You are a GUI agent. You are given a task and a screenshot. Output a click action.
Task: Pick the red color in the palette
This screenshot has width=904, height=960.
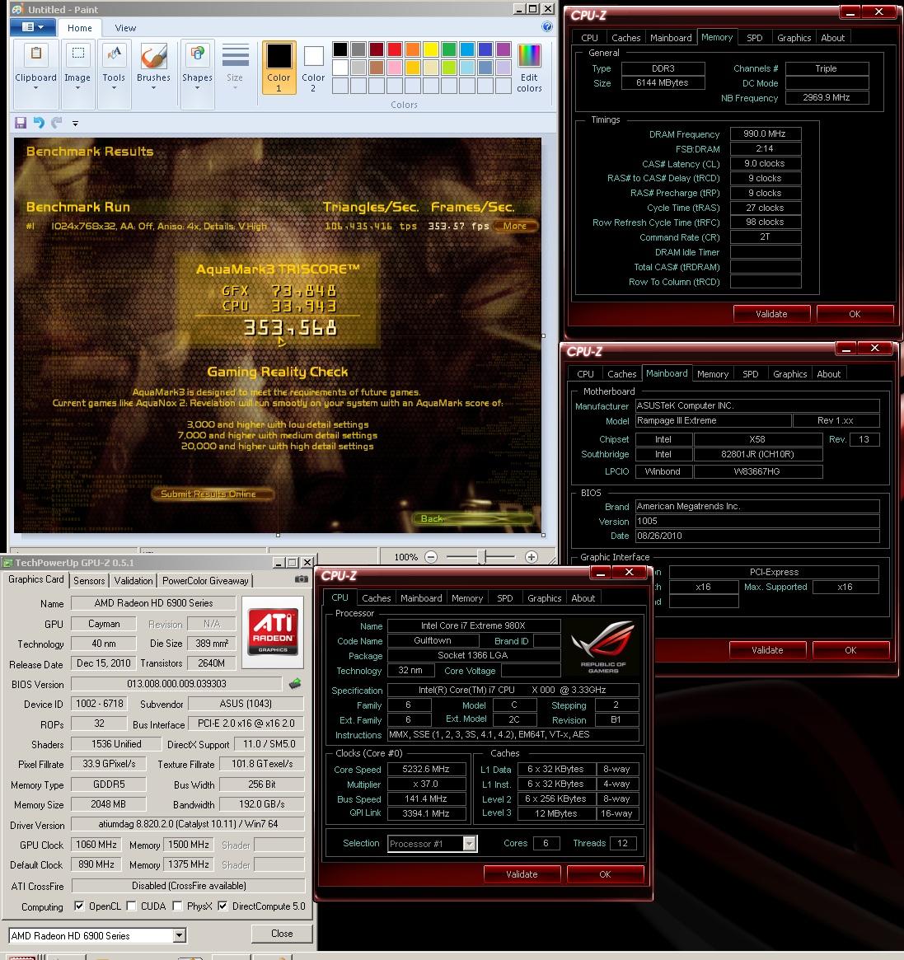[395, 49]
